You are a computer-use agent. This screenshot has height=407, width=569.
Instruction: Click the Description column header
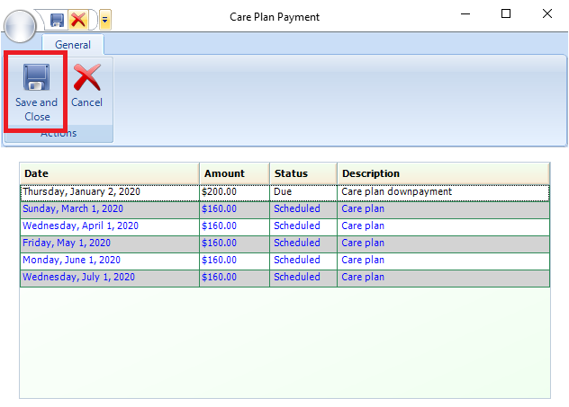pyautogui.click(x=442, y=173)
